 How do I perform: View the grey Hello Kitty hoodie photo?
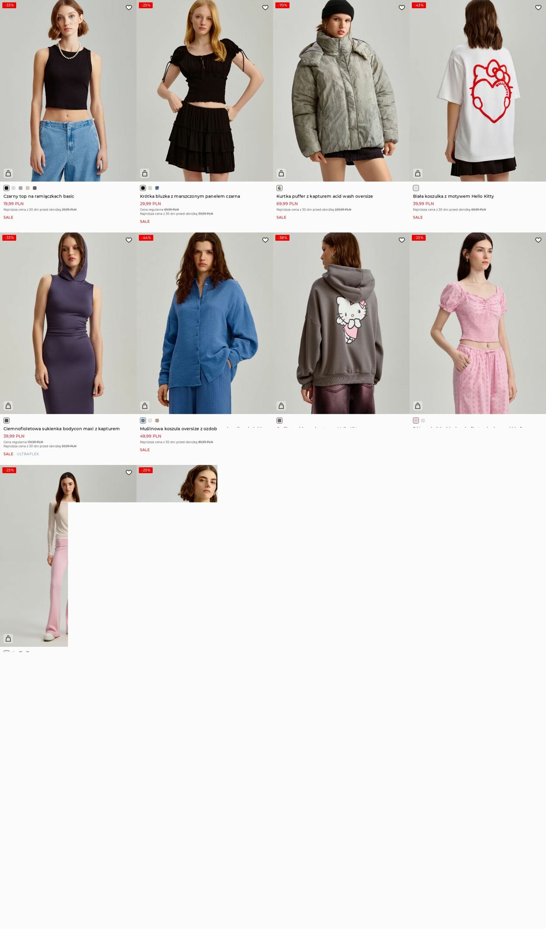pos(341,323)
